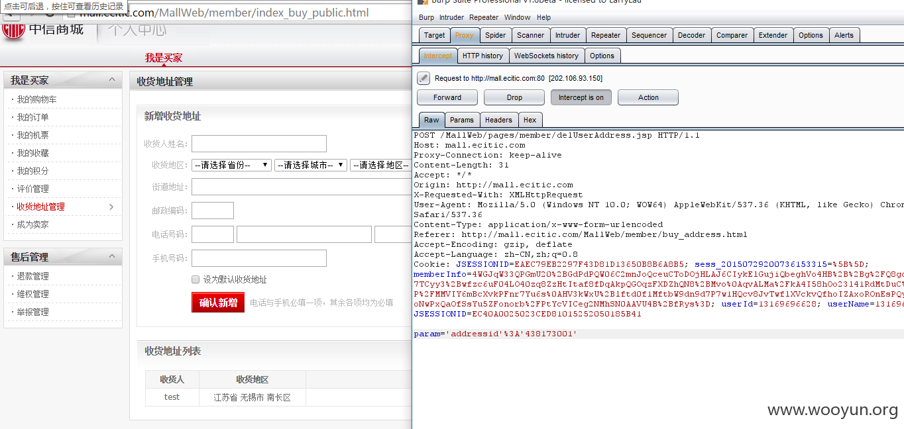Viewport: 904px width, 429px height.
Task: Open 我的机票 link
Action: click(x=32, y=135)
